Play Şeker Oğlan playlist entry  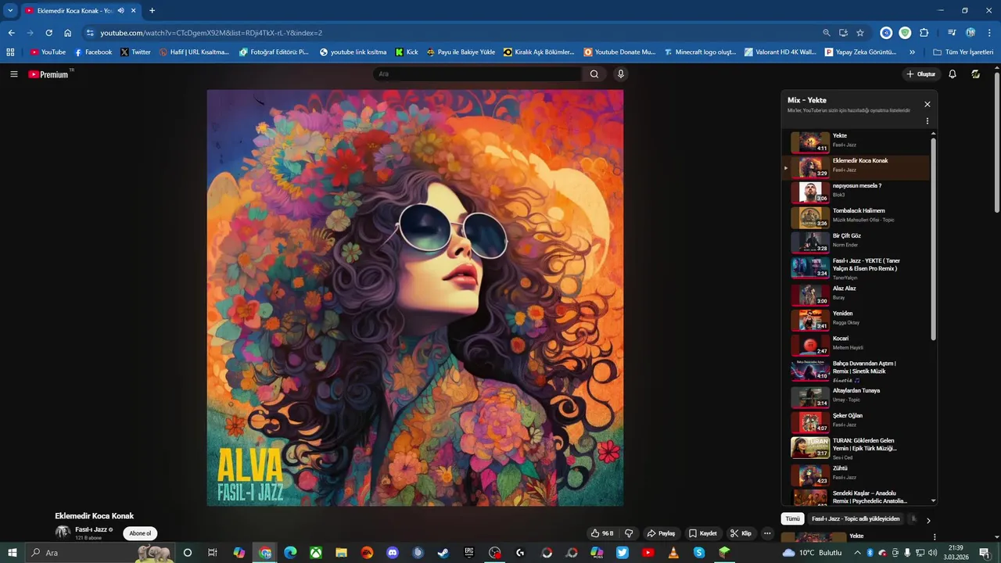pos(856,422)
